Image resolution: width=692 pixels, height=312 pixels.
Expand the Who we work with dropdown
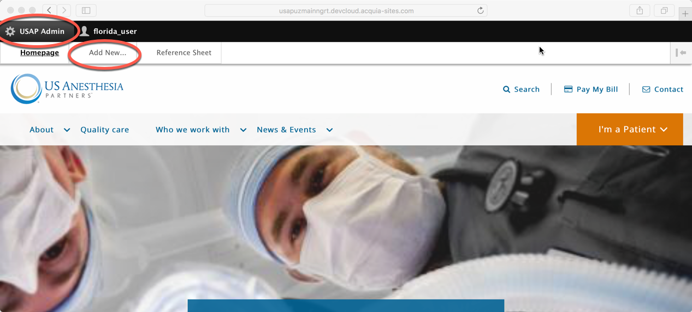pos(243,130)
